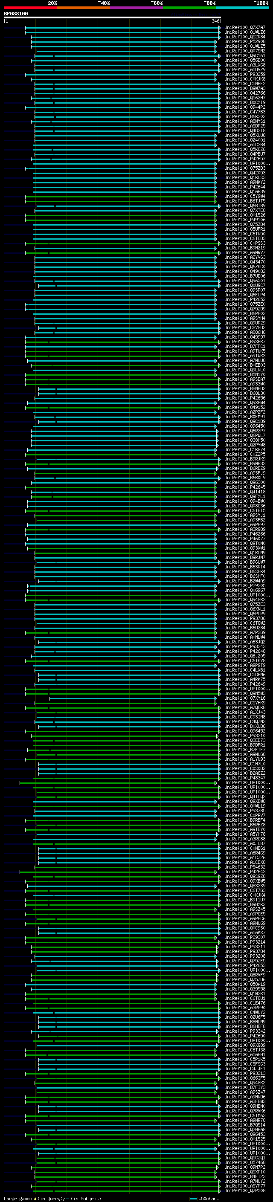273x1202 pixels.
Task: Click alignment label UniRef100_P46077
Action: pyautogui.click(x=245, y=539)
